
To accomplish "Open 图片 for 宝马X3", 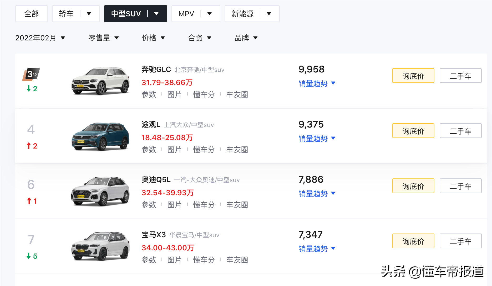I will point(175,260).
